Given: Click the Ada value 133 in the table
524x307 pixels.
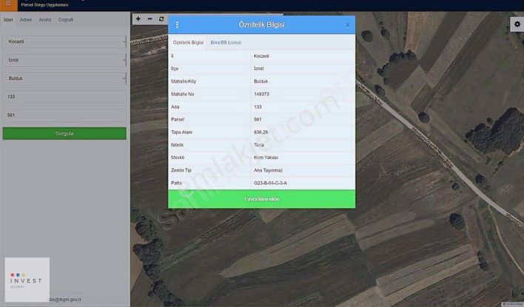Looking at the screenshot, I should click(x=258, y=107).
